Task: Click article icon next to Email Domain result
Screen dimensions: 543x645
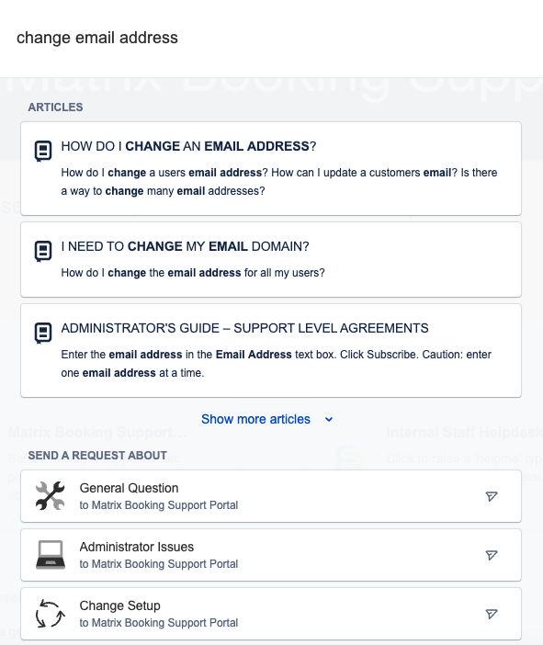Action: [x=43, y=251]
